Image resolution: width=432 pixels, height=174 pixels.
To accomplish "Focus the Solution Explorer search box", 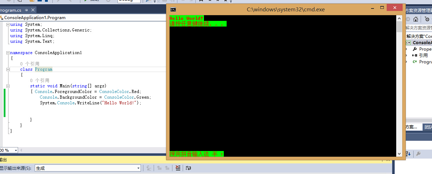I will coord(419,28).
